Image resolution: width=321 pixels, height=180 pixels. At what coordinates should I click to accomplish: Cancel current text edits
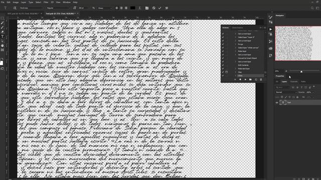point(154,8)
